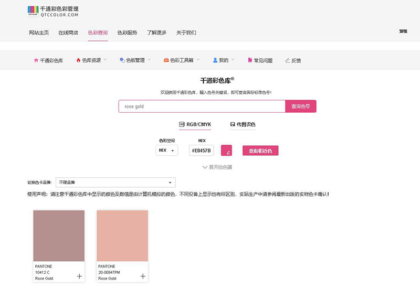This screenshot has width=420, height=289.
Task: Click the 反馈 feedback pencil icon
Action: [x=287, y=60]
